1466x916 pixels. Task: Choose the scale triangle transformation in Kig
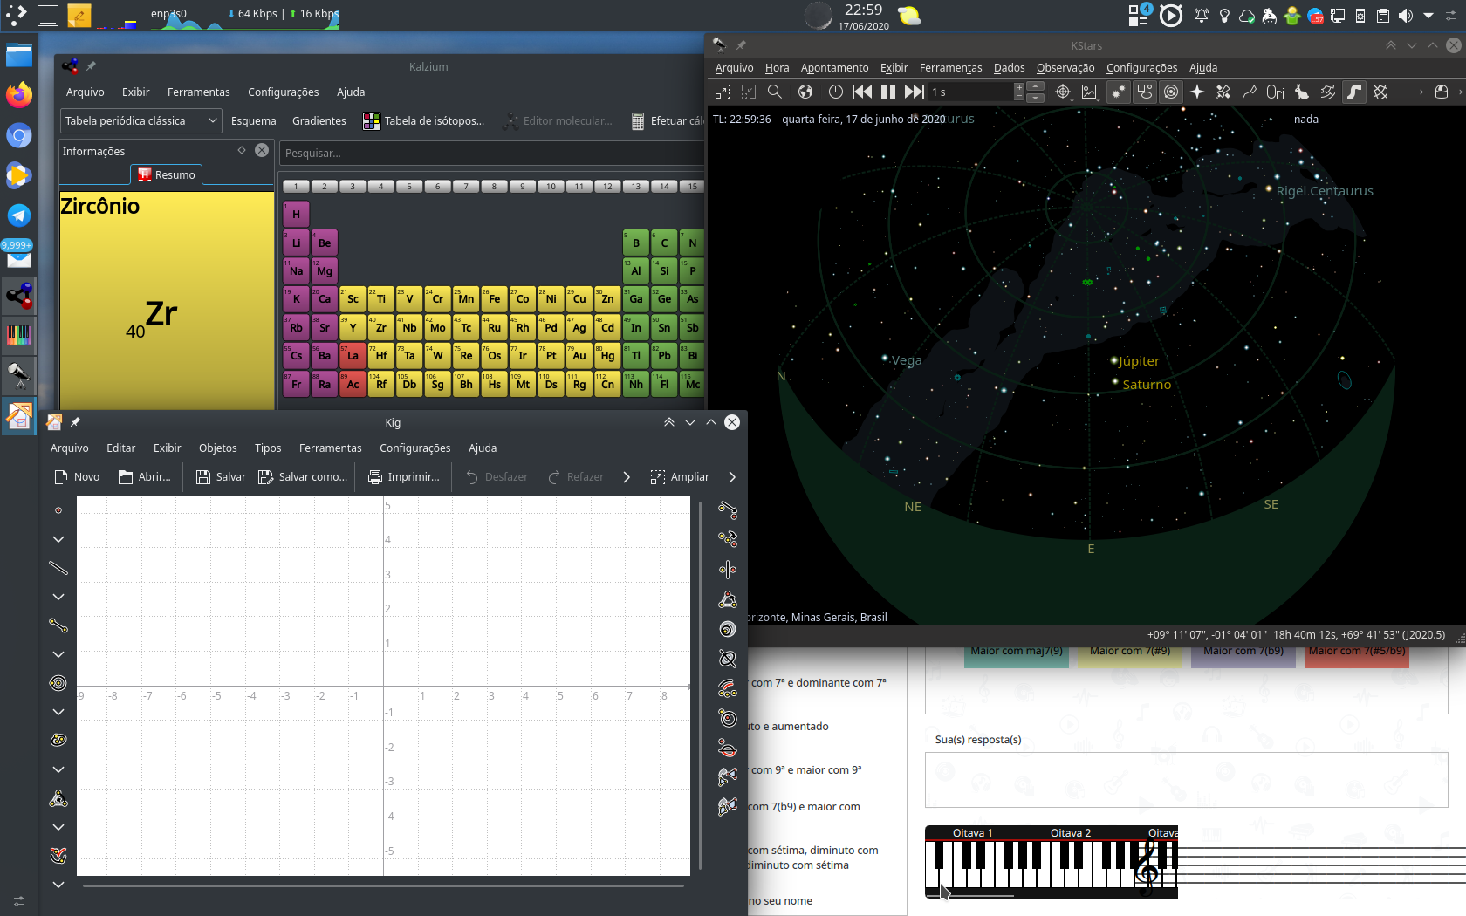pyautogui.click(x=728, y=599)
